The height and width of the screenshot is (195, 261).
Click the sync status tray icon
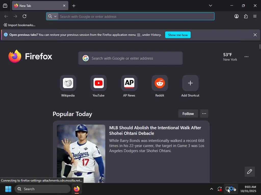(219, 189)
